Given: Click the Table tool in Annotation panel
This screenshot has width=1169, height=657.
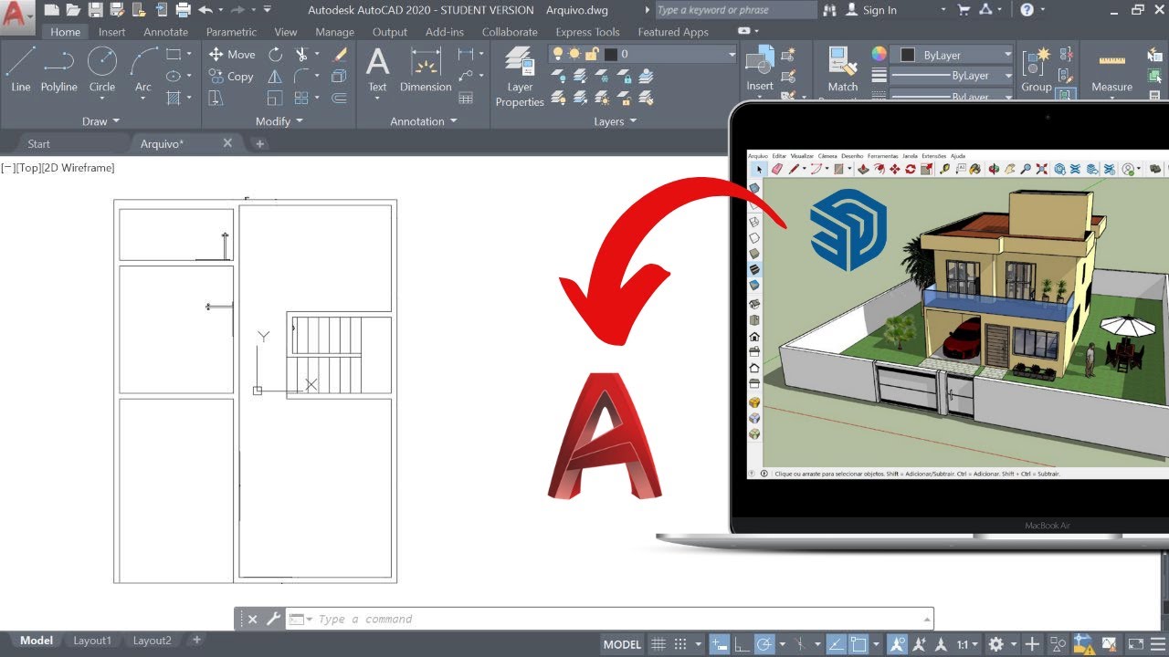Looking at the screenshot, I should pos(466,98).
